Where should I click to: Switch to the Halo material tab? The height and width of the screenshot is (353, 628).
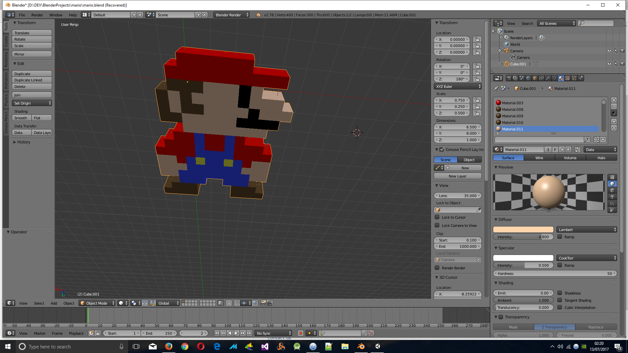[601, 158]
